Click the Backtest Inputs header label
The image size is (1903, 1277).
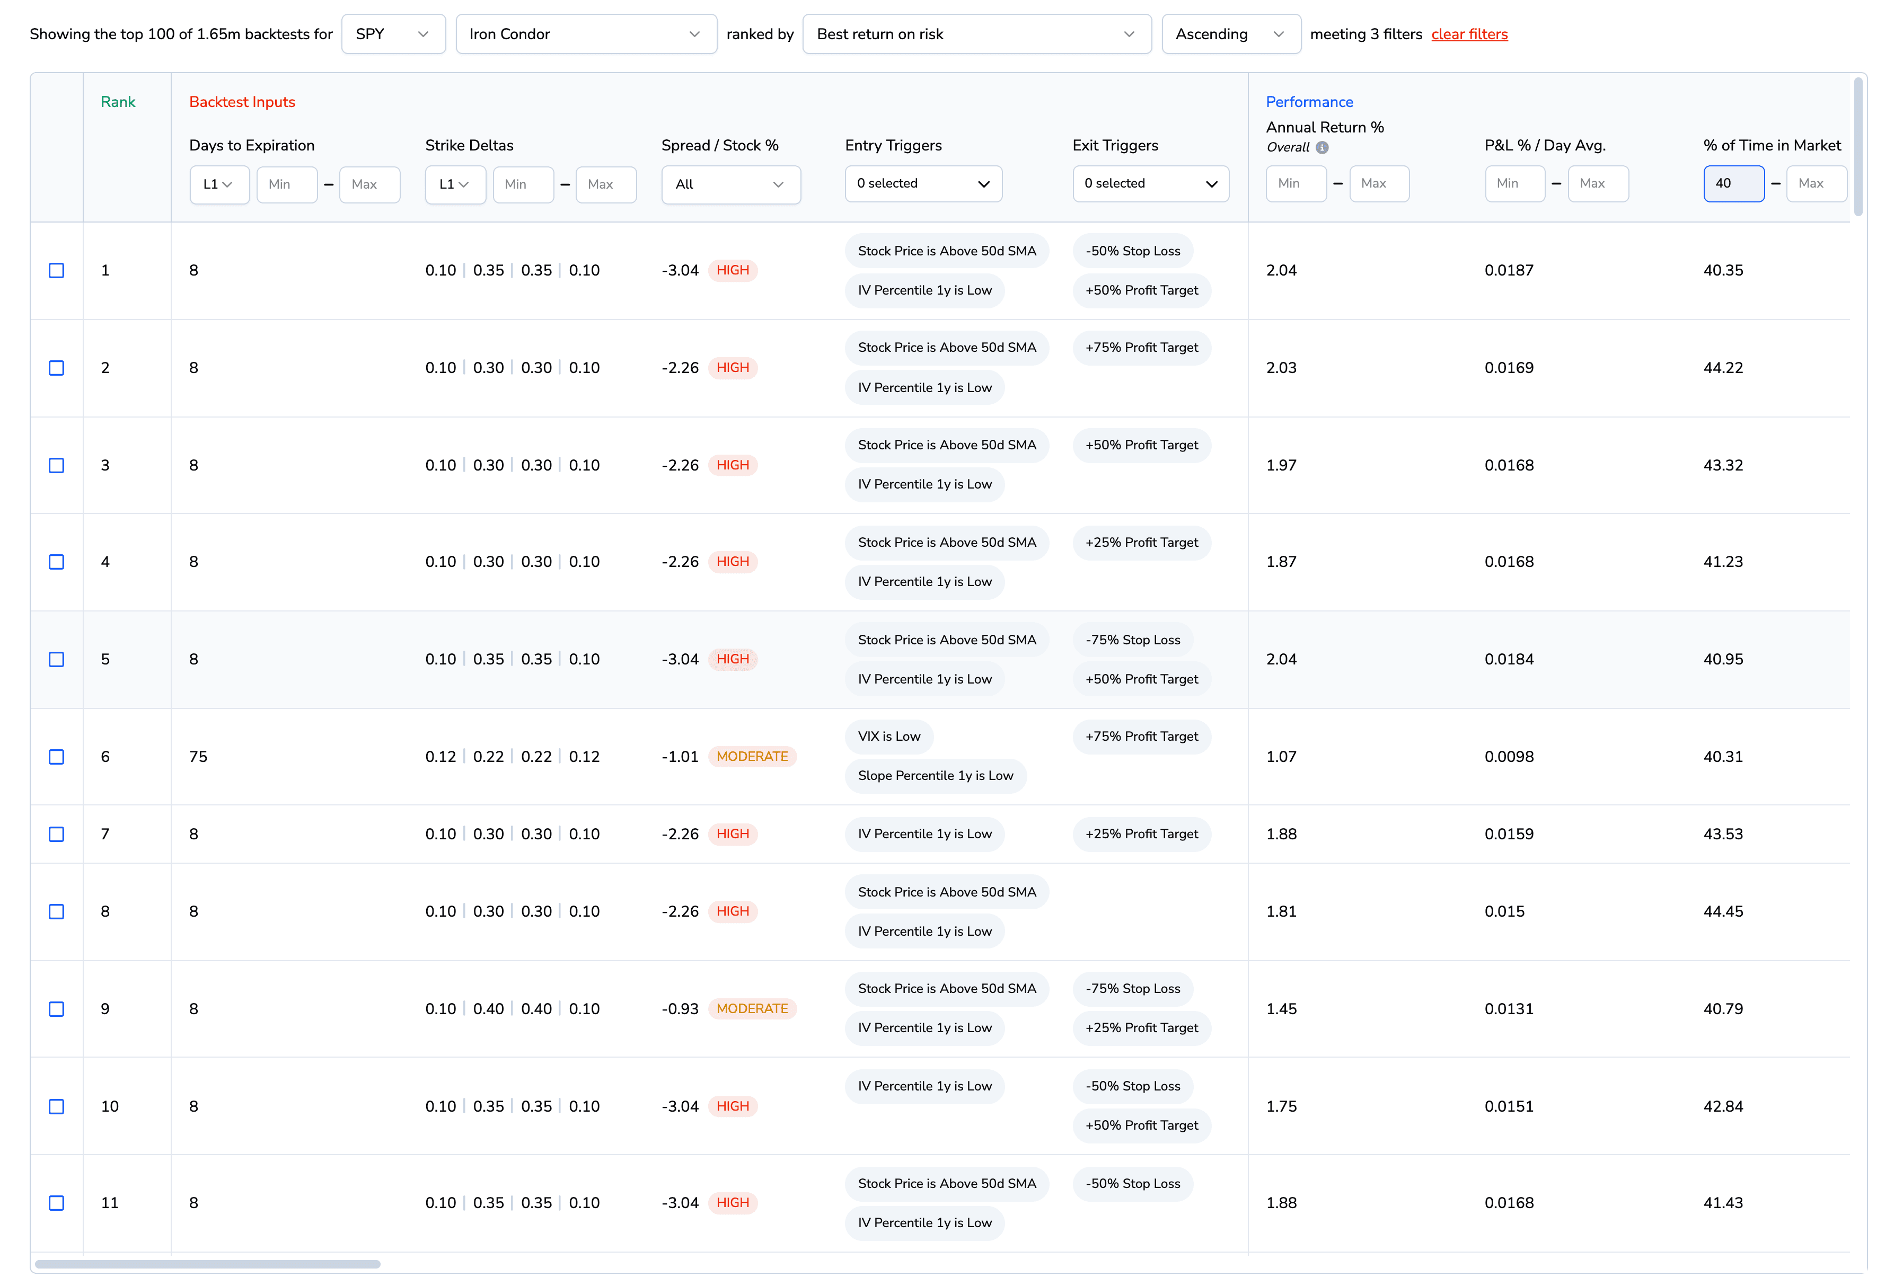242,102
